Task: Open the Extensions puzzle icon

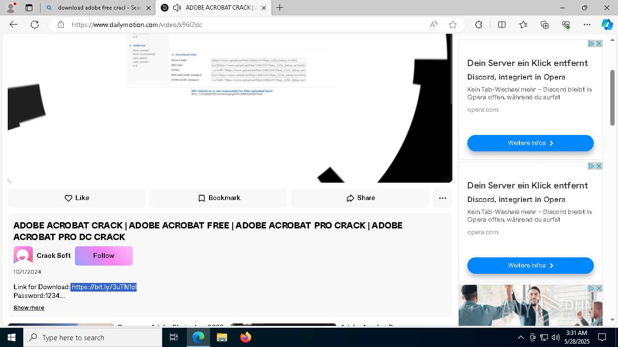Action: 478,25
